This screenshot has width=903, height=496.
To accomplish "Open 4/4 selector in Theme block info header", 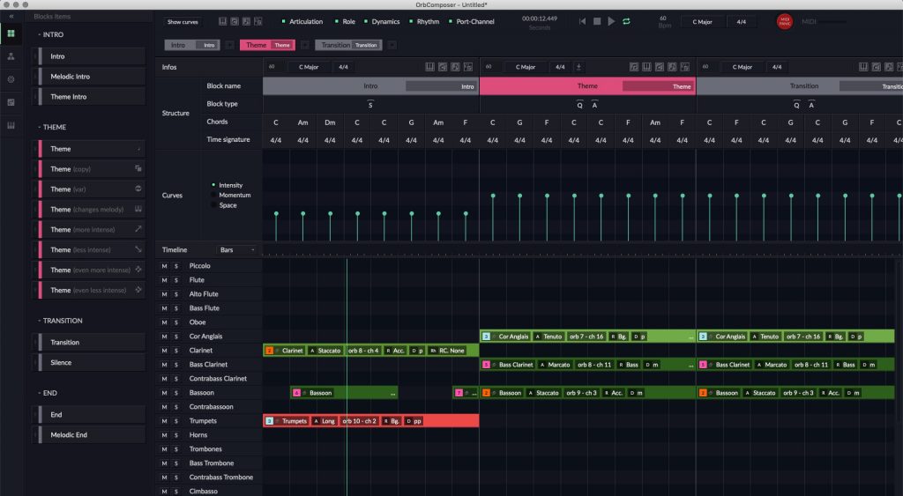I will coord(560,67).
